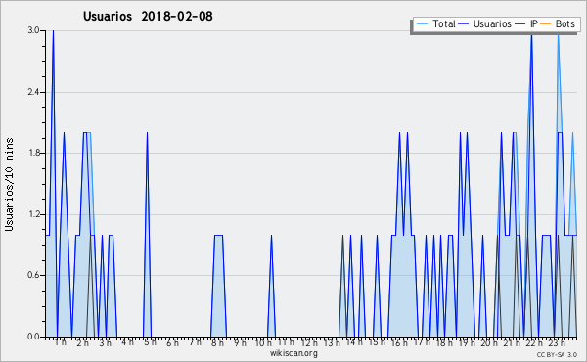Click the 23 h tick label

click(557, 342)
